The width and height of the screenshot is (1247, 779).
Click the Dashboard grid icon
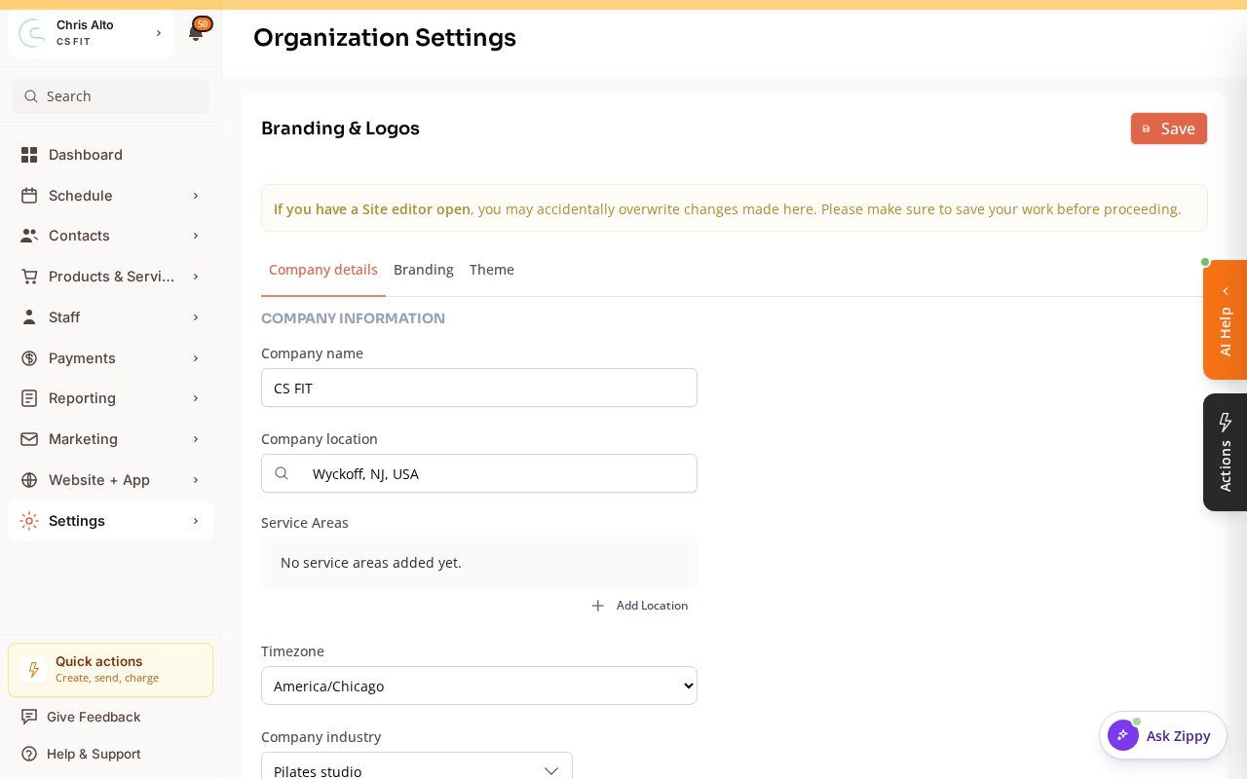pyautogui.click(x=29, y=155)
